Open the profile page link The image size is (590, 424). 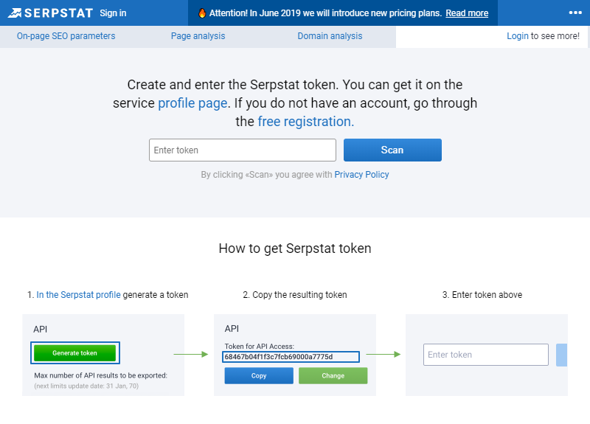(x=192, y=103)
